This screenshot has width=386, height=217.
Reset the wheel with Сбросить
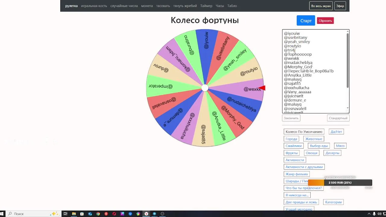pos(325,20)
